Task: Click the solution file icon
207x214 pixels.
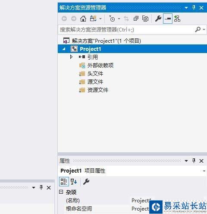Action: pos(66,41)
